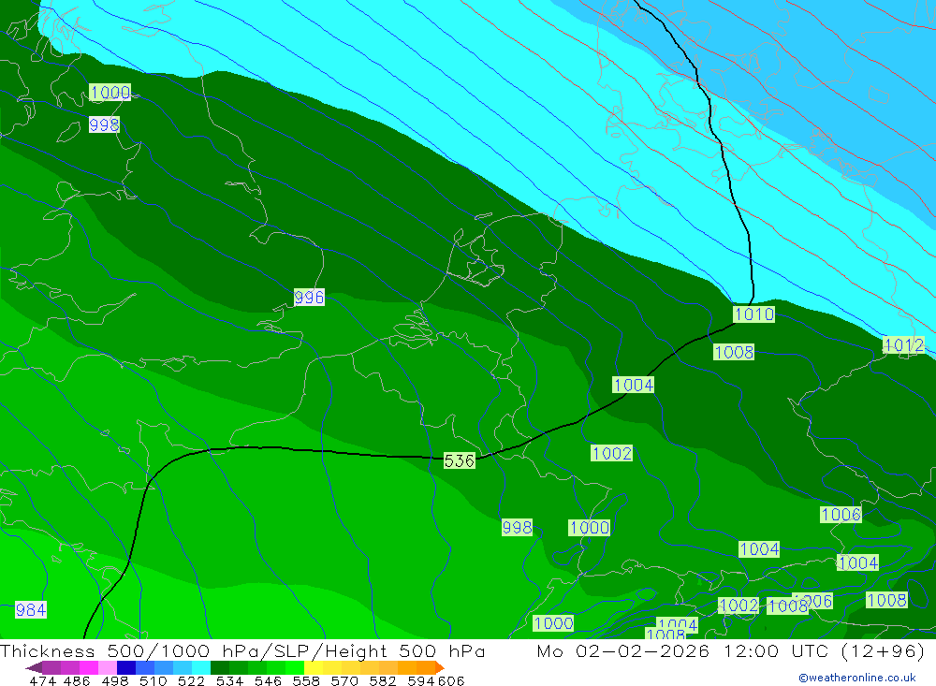This screenshot has height=686, width=936.
Task: Click the 996 isobar label
Action: [x=309, y=298]
